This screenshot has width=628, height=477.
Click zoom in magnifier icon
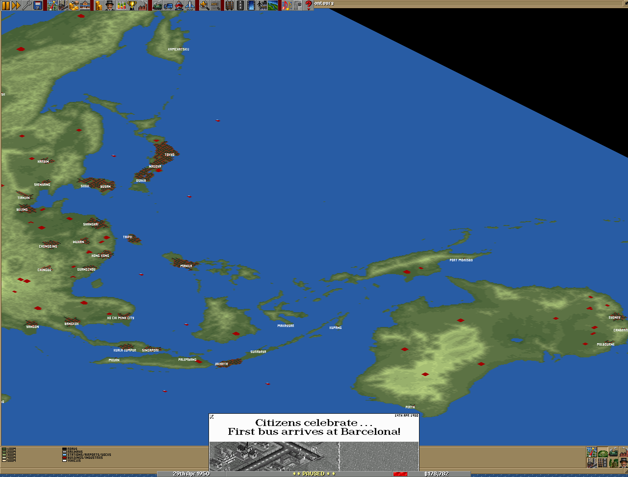[x=204, y=5]
